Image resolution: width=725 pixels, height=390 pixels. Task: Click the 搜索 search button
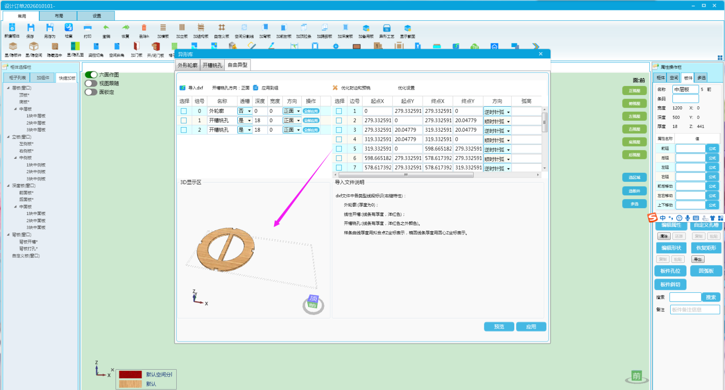point(711,297)
